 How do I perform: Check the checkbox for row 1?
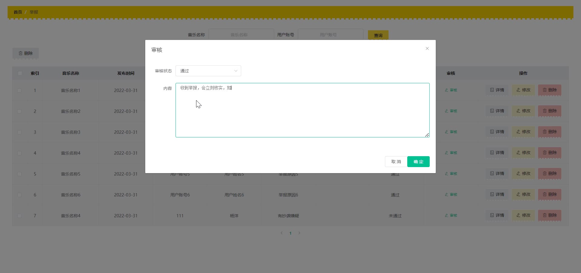19,90
